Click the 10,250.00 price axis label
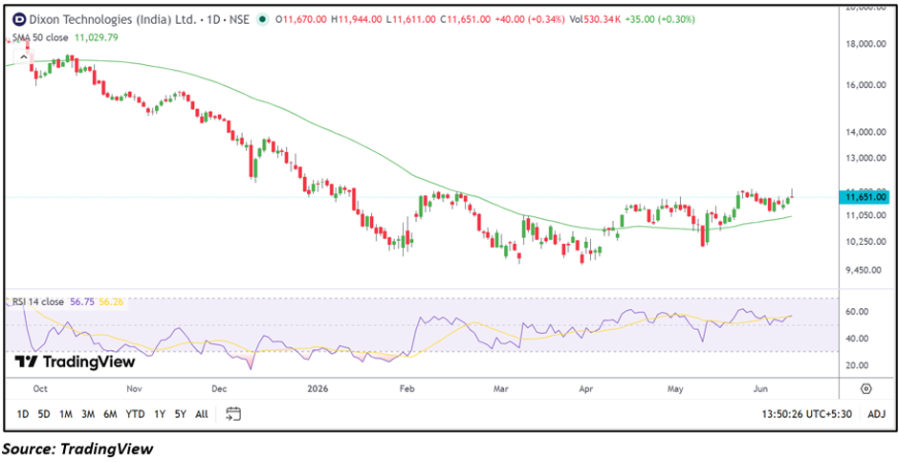This screenshot has height=462, width=899. coord(866,242)
